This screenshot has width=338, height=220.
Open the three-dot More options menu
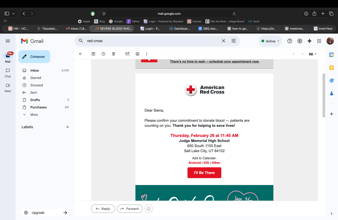point(147,54)
